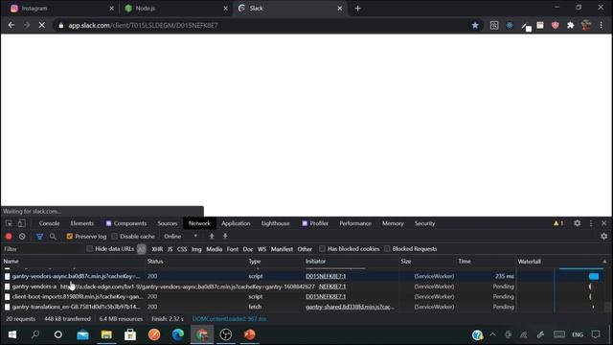
Task: Filter requests by JS
Action: tap(170, 249)
